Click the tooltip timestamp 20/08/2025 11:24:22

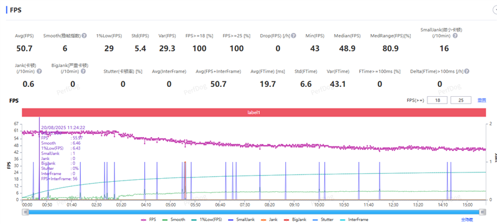(x=63, y=127)
